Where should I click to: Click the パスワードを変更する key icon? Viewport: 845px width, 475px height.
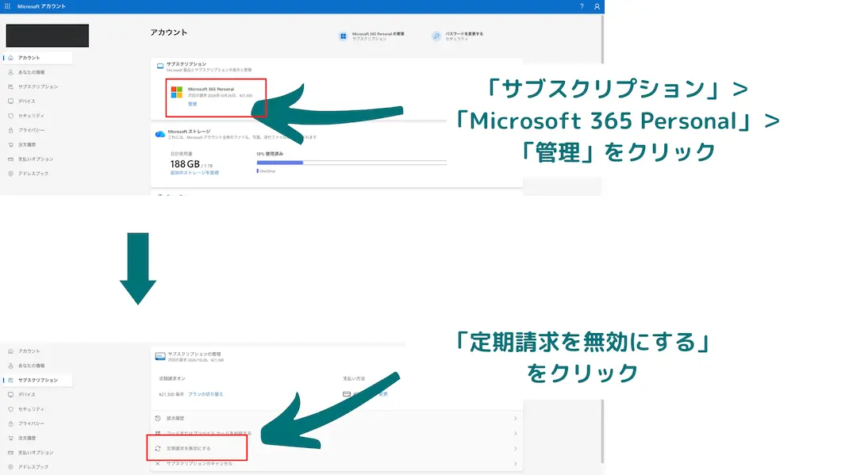click(x=436, y=36)
